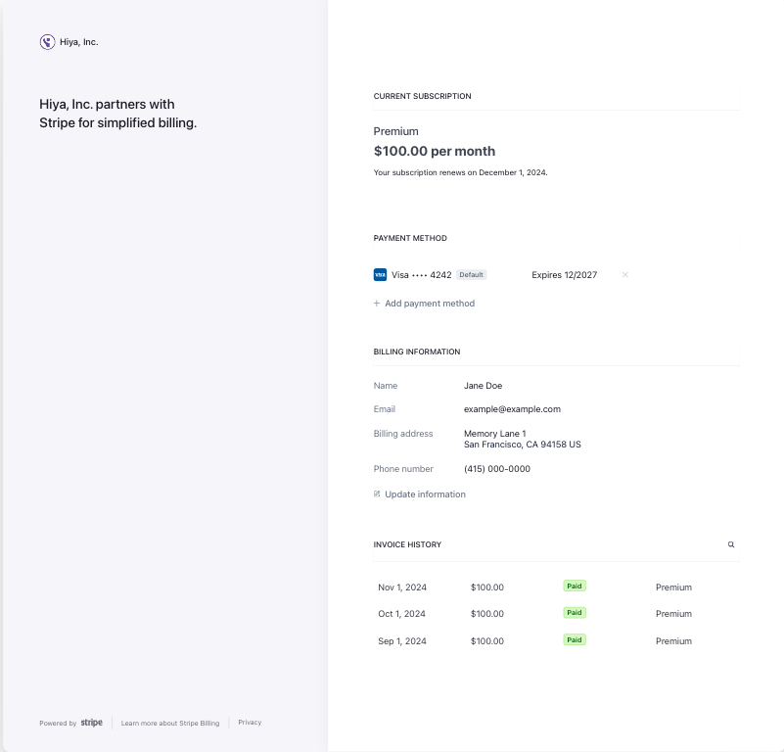
Task: Click the Hiya, Inc. logo icon
Action: [46, 41]
